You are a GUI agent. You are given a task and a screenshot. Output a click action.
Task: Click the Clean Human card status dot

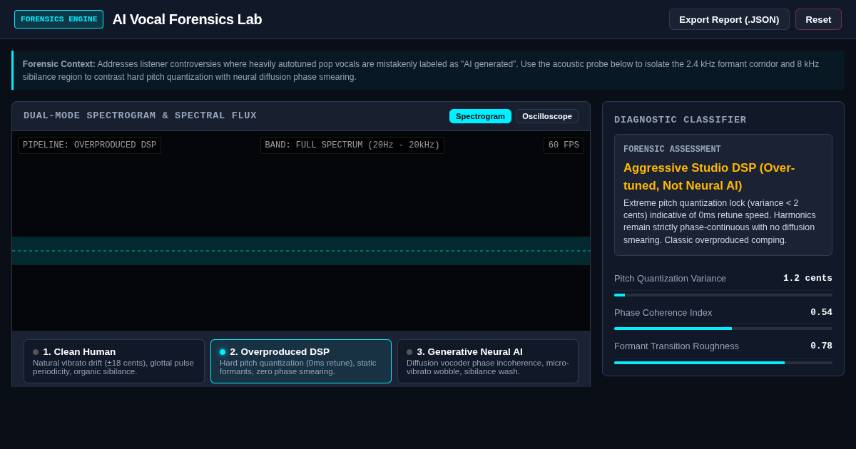[x=36, y=352]
